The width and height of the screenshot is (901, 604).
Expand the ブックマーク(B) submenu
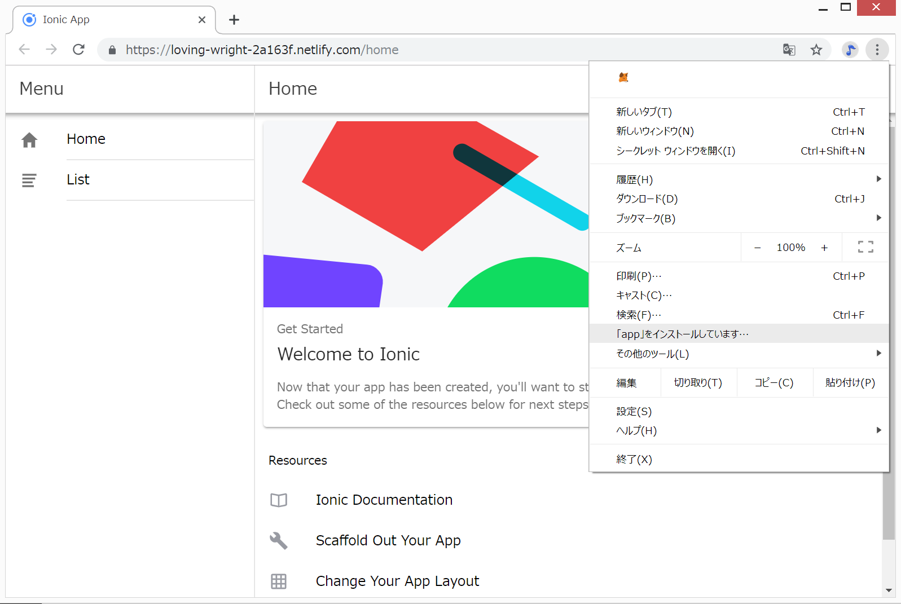point(739,218)
